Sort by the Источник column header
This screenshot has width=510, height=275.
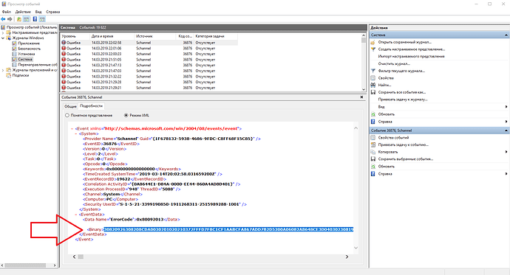[x=154, y=36]
